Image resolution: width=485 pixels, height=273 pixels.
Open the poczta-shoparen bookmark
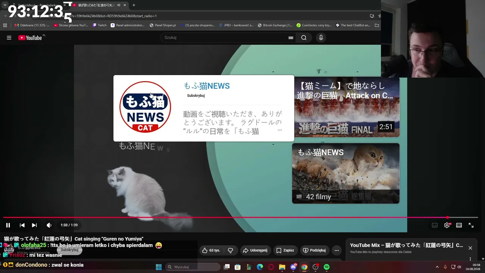(x=197, y=25)
